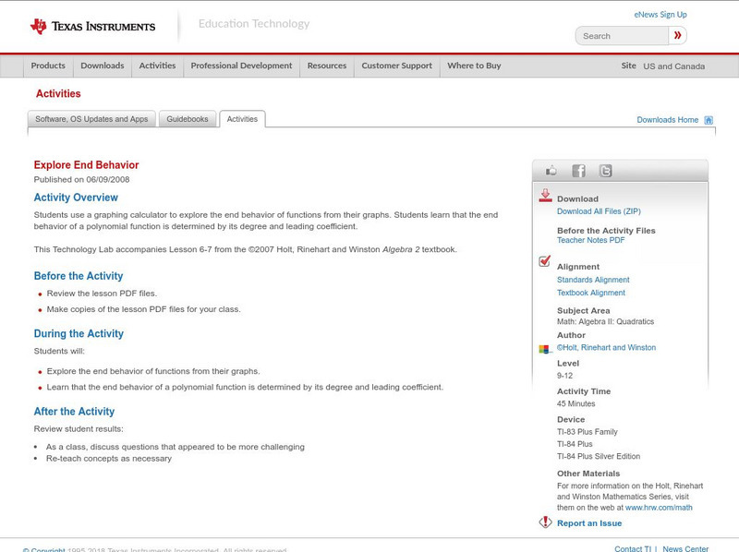This screenshot has width=739, height=552.
Task: Switch to the Guidebooks tab
Action: click(188, 119)
